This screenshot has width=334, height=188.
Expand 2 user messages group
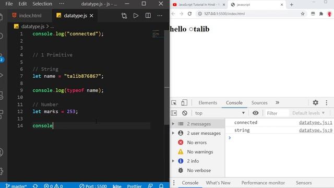coord(173,133)
